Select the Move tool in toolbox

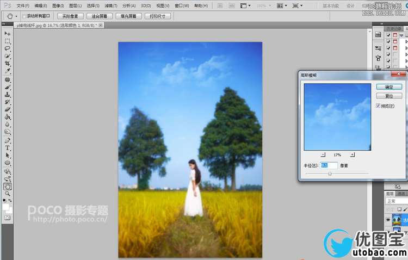(8, 34)
